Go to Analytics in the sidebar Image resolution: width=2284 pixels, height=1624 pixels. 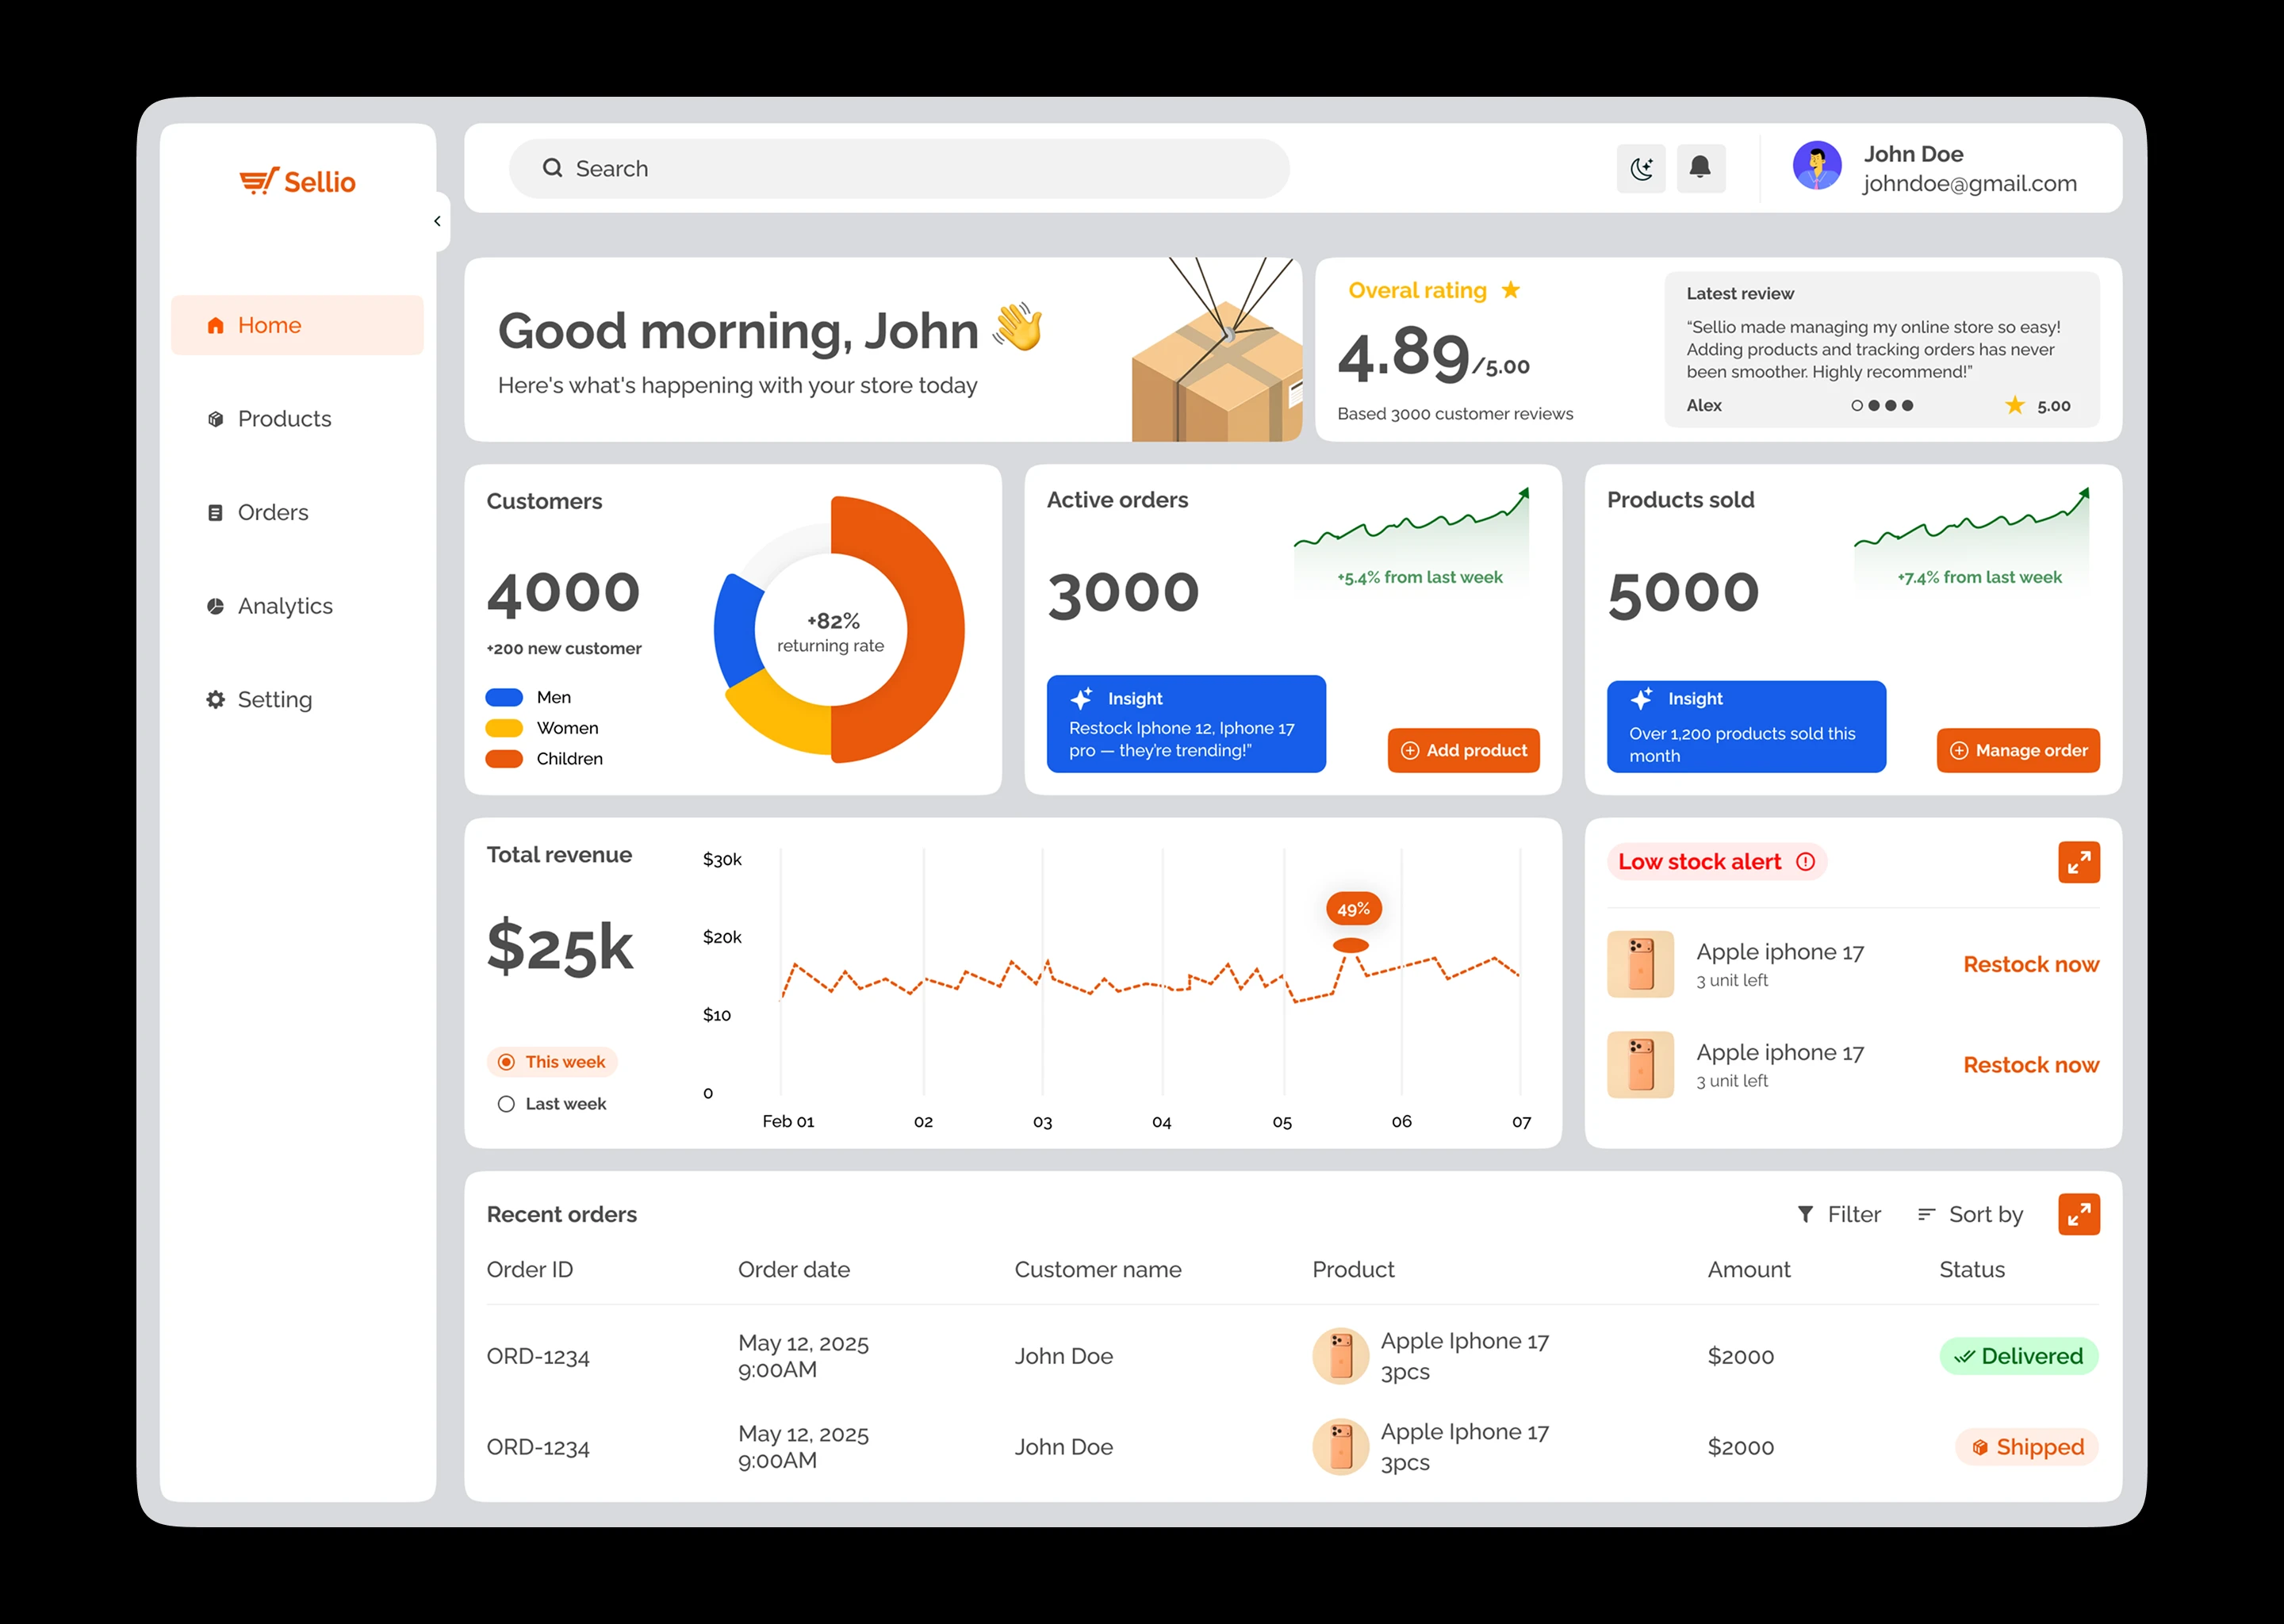click(284, 606)
